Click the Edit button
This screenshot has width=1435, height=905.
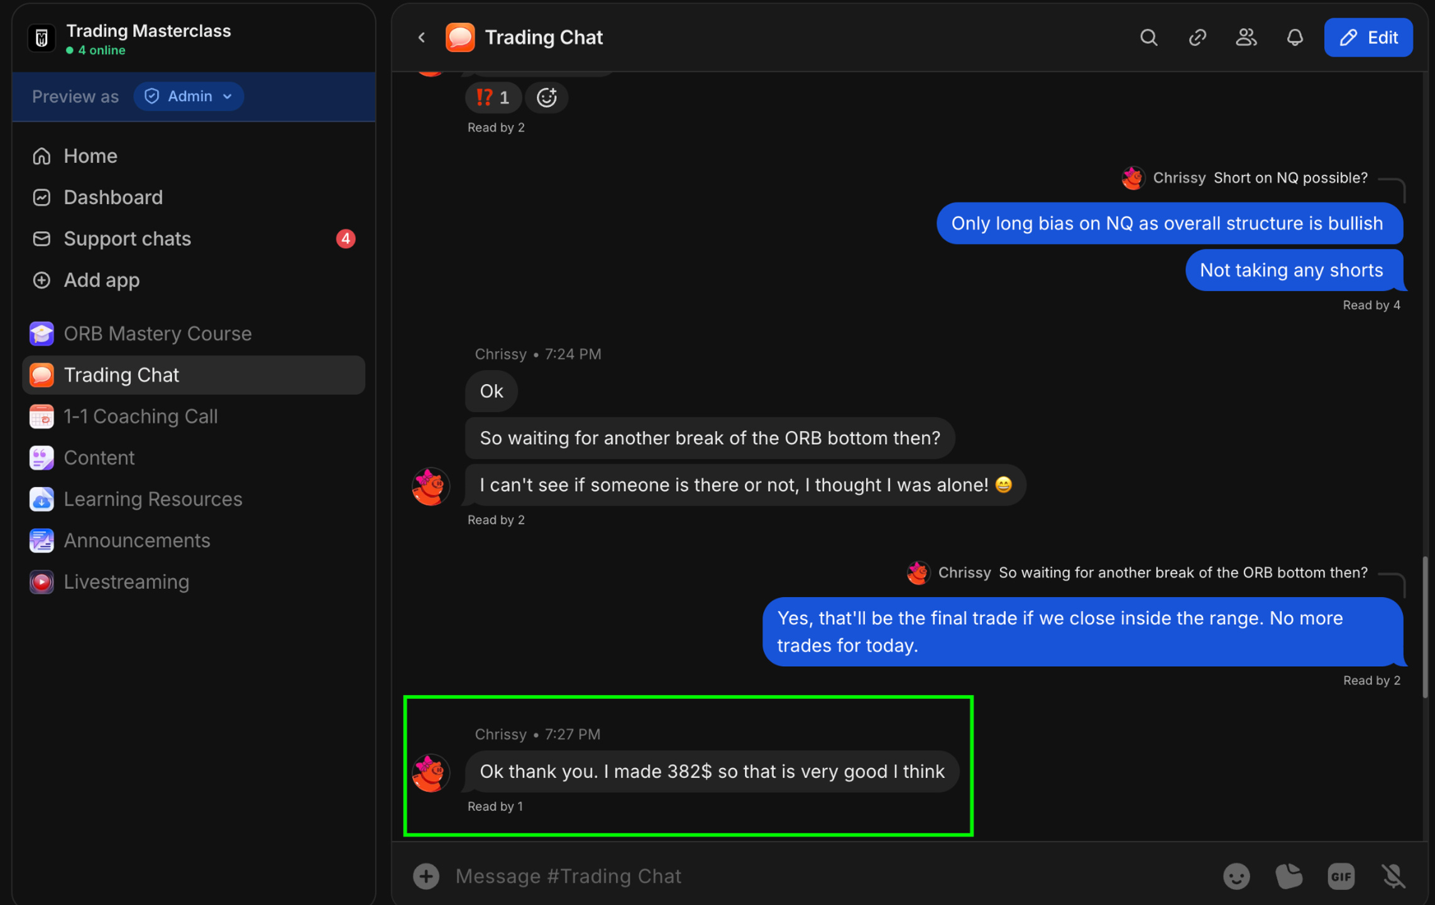coord(1368,38)
